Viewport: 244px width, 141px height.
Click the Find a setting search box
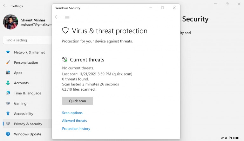(27, 40)
